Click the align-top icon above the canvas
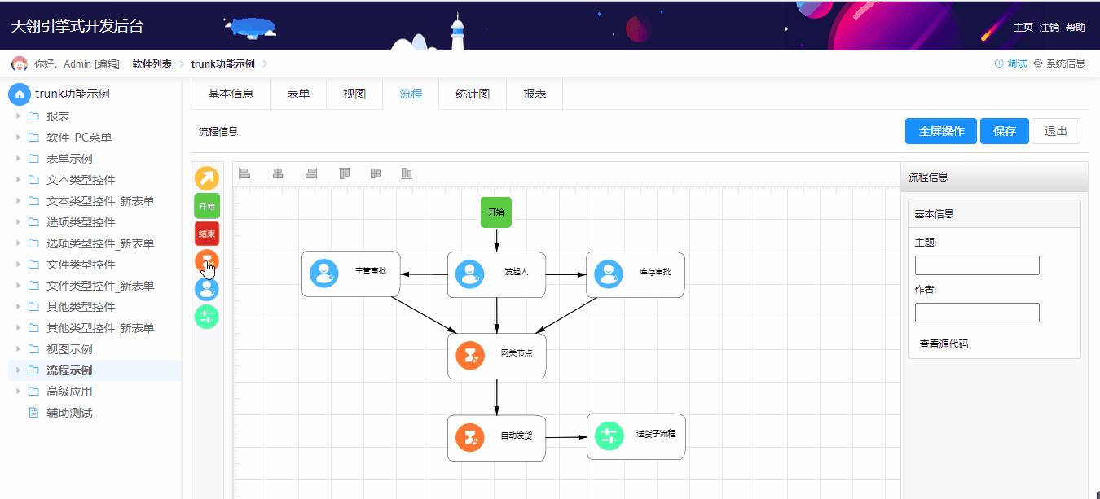This screenshot has height=499, width=1100. click(343, 173)
